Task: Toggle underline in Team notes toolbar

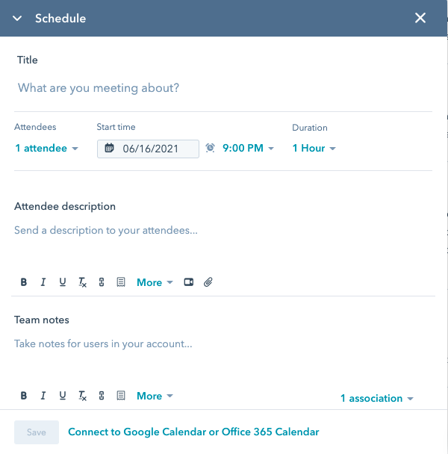Action: point(63,396)
